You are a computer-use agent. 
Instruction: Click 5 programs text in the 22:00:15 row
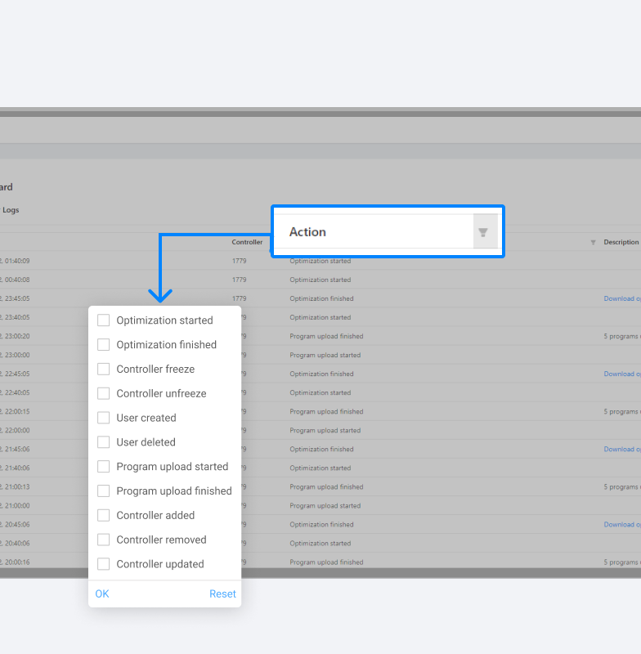pyautogui.click(x=622, y=412)
